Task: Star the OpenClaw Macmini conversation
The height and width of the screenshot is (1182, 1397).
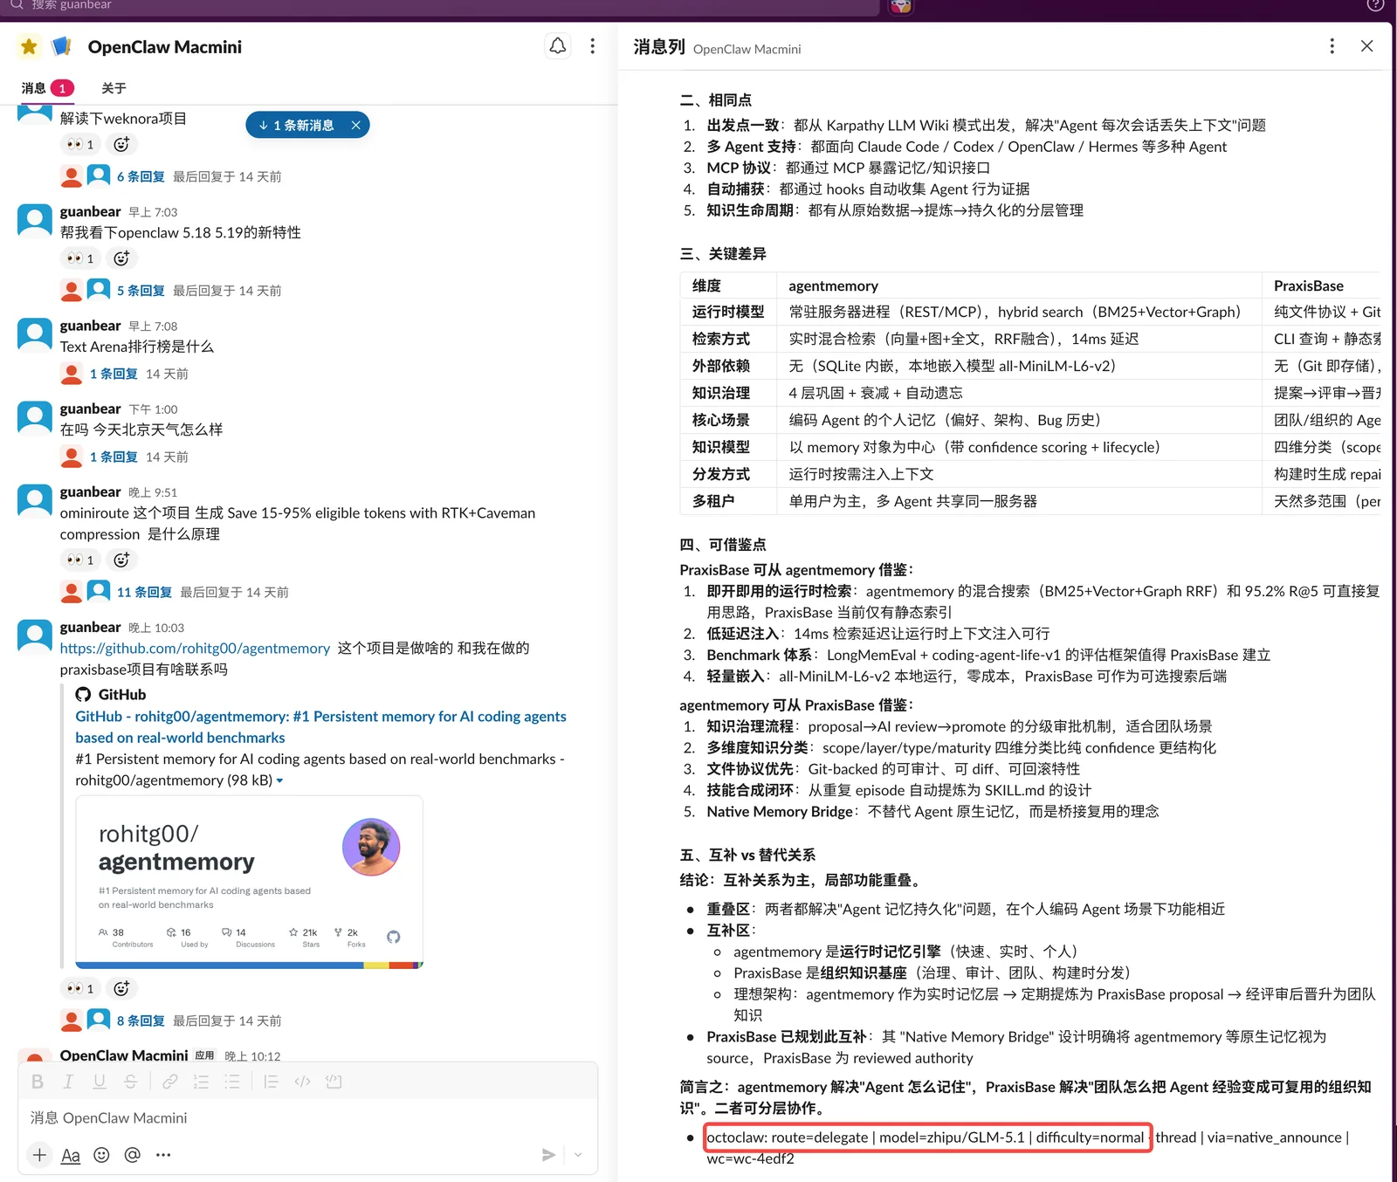Action: 29,46
